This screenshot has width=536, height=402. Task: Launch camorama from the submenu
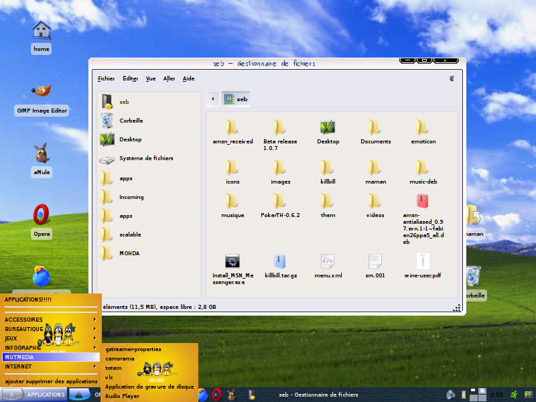pyautogui.click(x=149, y=358)
